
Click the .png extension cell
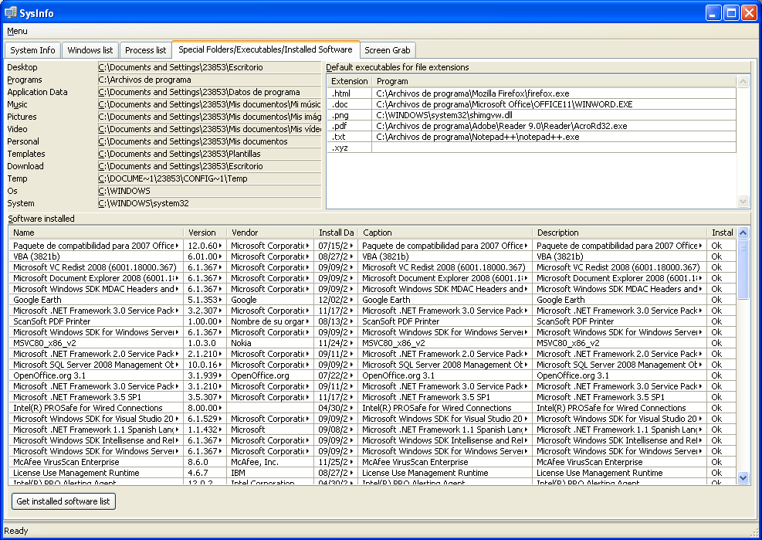pyautogui.click(x=350, y=115)
